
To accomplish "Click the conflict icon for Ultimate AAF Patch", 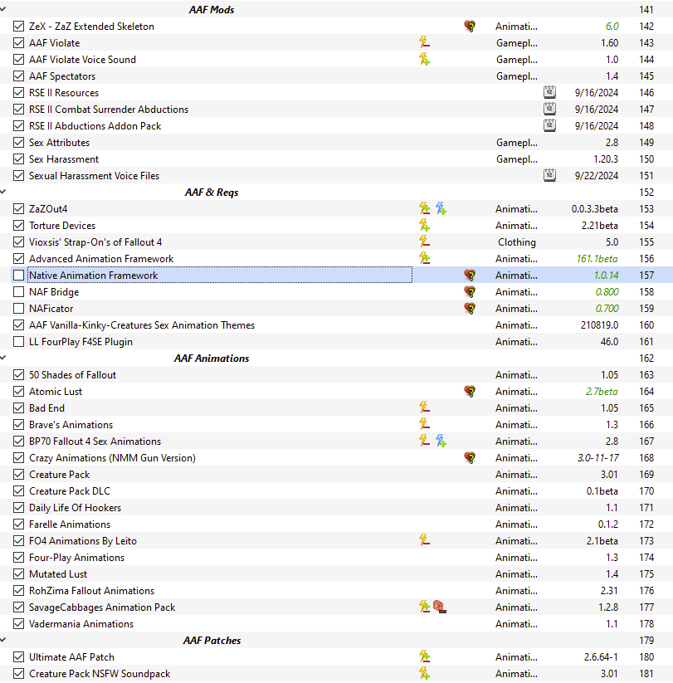I will tap(424, 657).
